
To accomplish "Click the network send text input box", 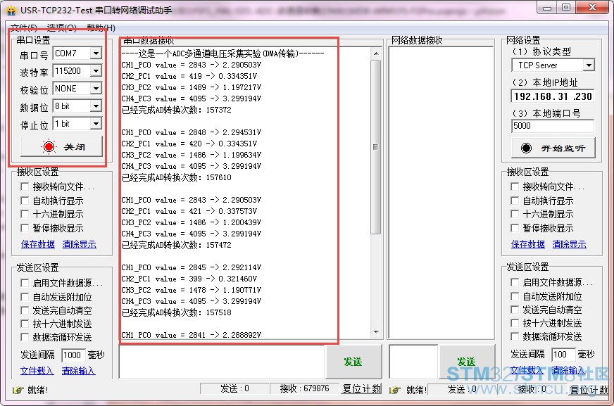I will click(x=413, y=362).
